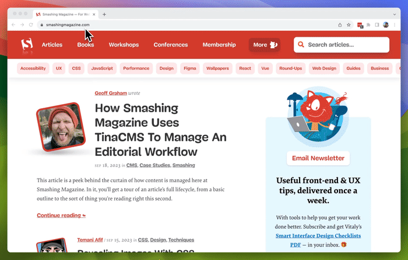
Task: Open the Smart Interface Design Checklists link
Action: tap(318, 236)
